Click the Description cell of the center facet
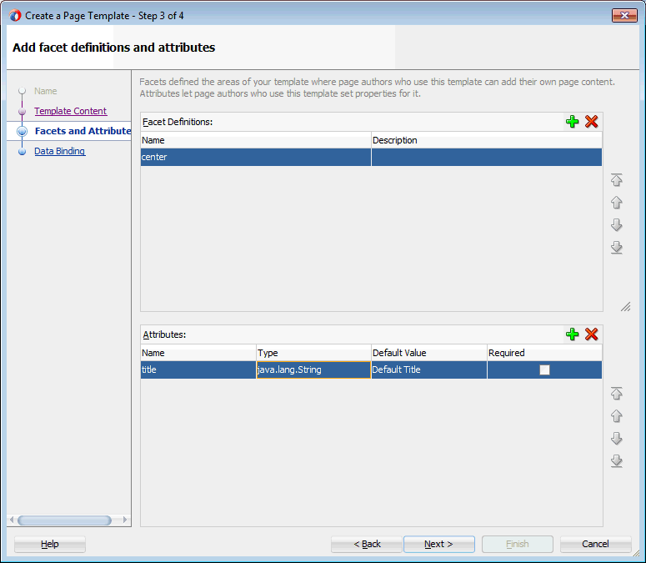The width and height of the screenshot is (646, 563). point(487,157)
